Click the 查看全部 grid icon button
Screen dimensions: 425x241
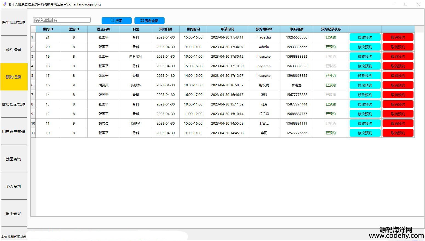(x=149, y=21)
